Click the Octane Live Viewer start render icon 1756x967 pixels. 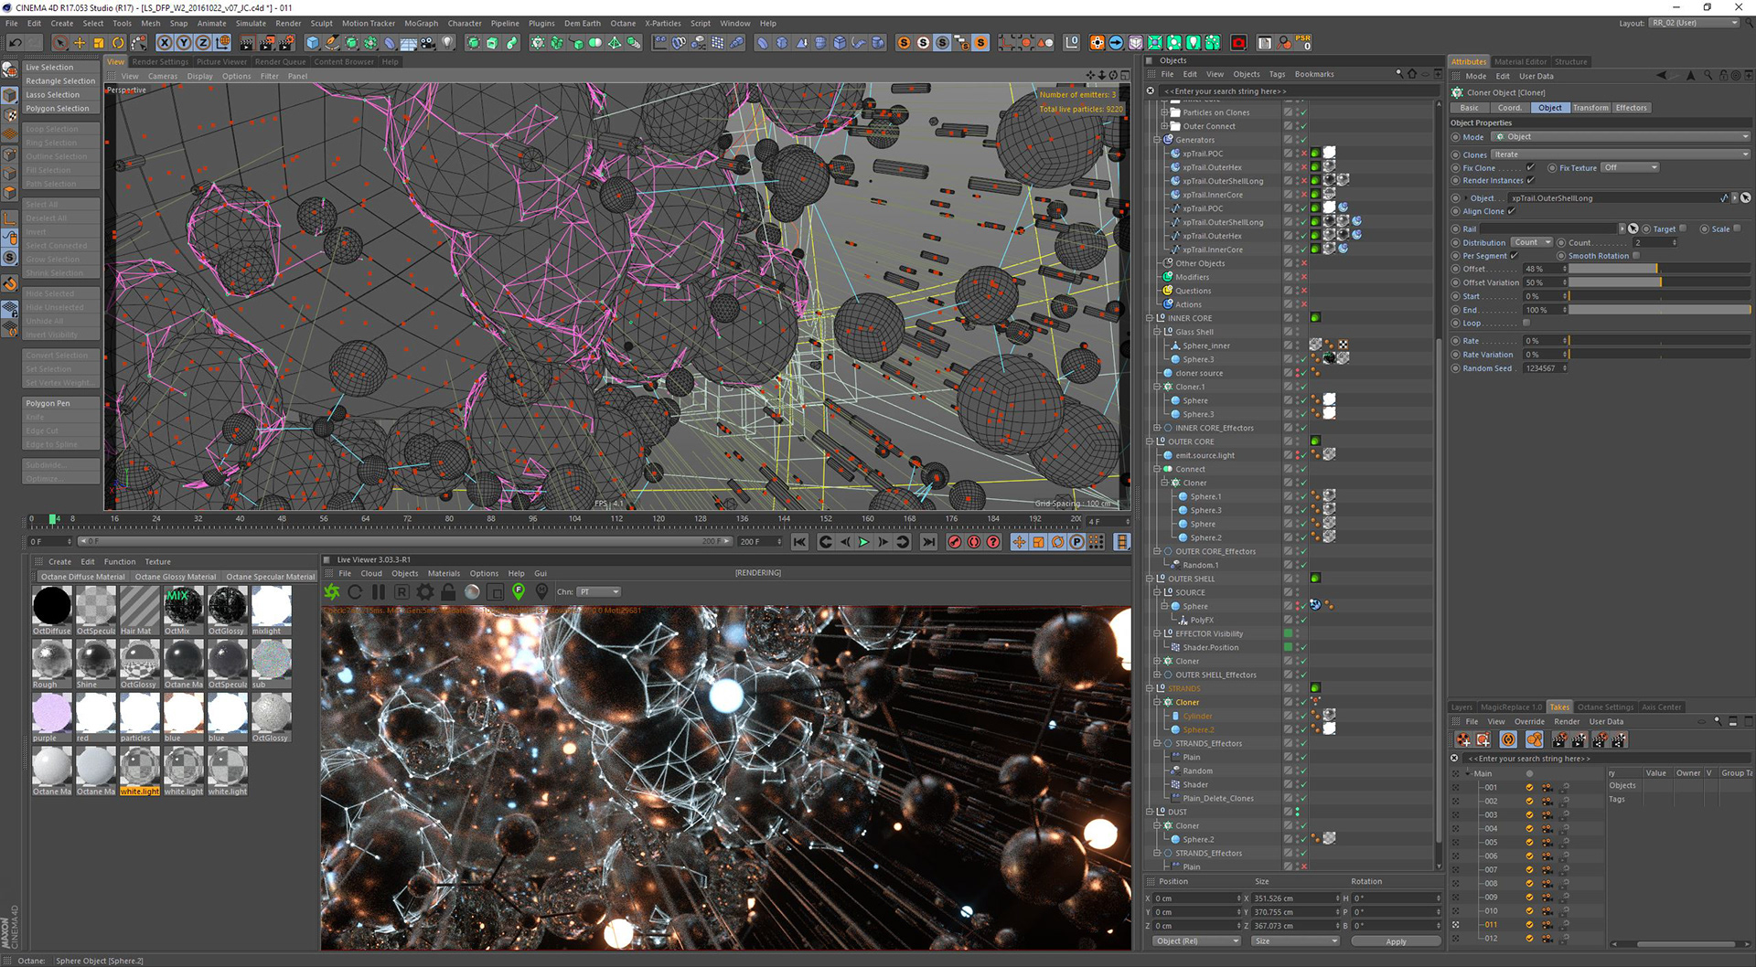[332, 591]
